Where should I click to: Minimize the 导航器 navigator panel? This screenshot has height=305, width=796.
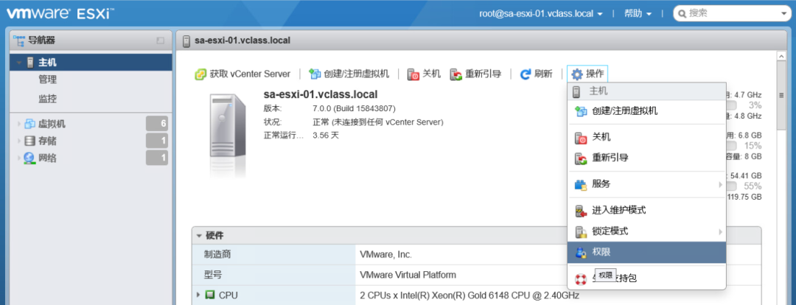pyautogui.click(x=160, y=41)
